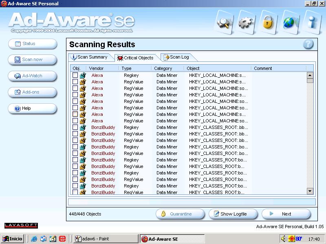Click the 80° temperature tray indicator
The image size is (326, 244).
(299, 239)
